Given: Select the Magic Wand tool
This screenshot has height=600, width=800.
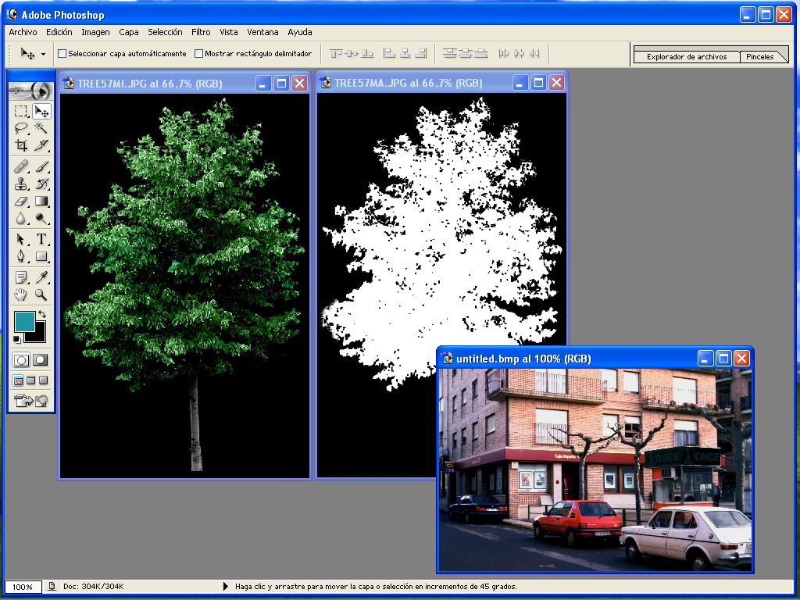Looking at the screenshot, I should [x=41, y=128].
